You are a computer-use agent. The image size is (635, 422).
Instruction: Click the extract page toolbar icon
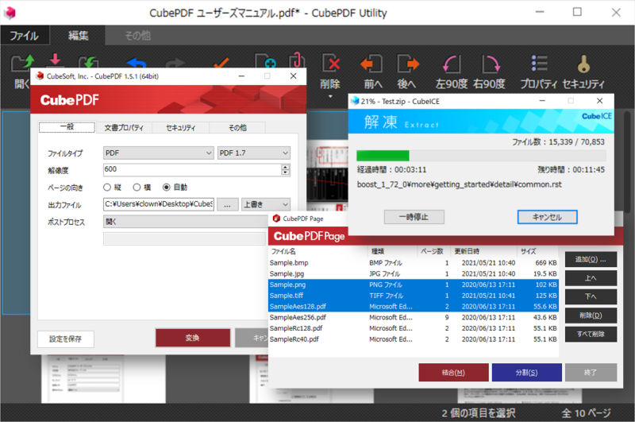(x=296, y=60)
